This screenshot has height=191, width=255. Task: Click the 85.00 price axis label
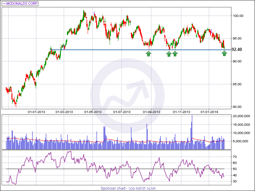click(237, 84)
